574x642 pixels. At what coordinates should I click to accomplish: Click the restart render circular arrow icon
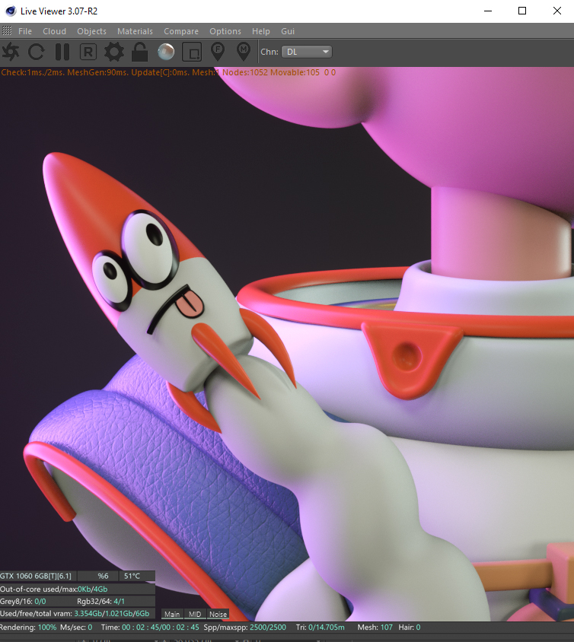click(x=36, y=52)
